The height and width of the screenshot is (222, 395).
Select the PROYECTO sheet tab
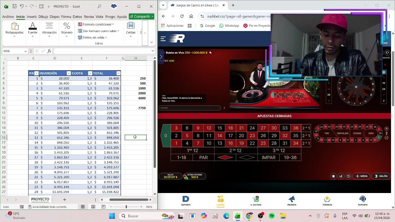(40, 199)
